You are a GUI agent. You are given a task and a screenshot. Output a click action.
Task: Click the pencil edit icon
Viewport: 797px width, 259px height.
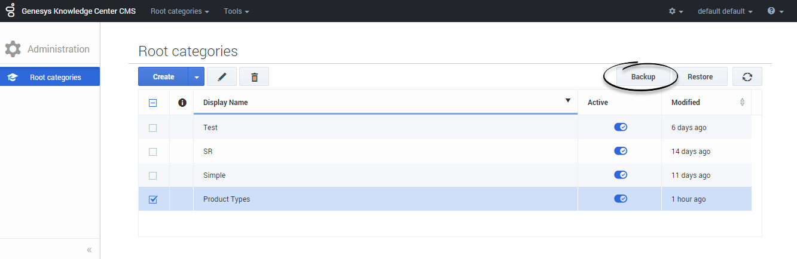[x=222, y=77]
